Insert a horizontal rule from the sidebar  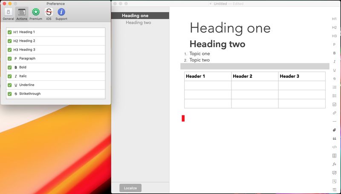(x=334, y=121)
